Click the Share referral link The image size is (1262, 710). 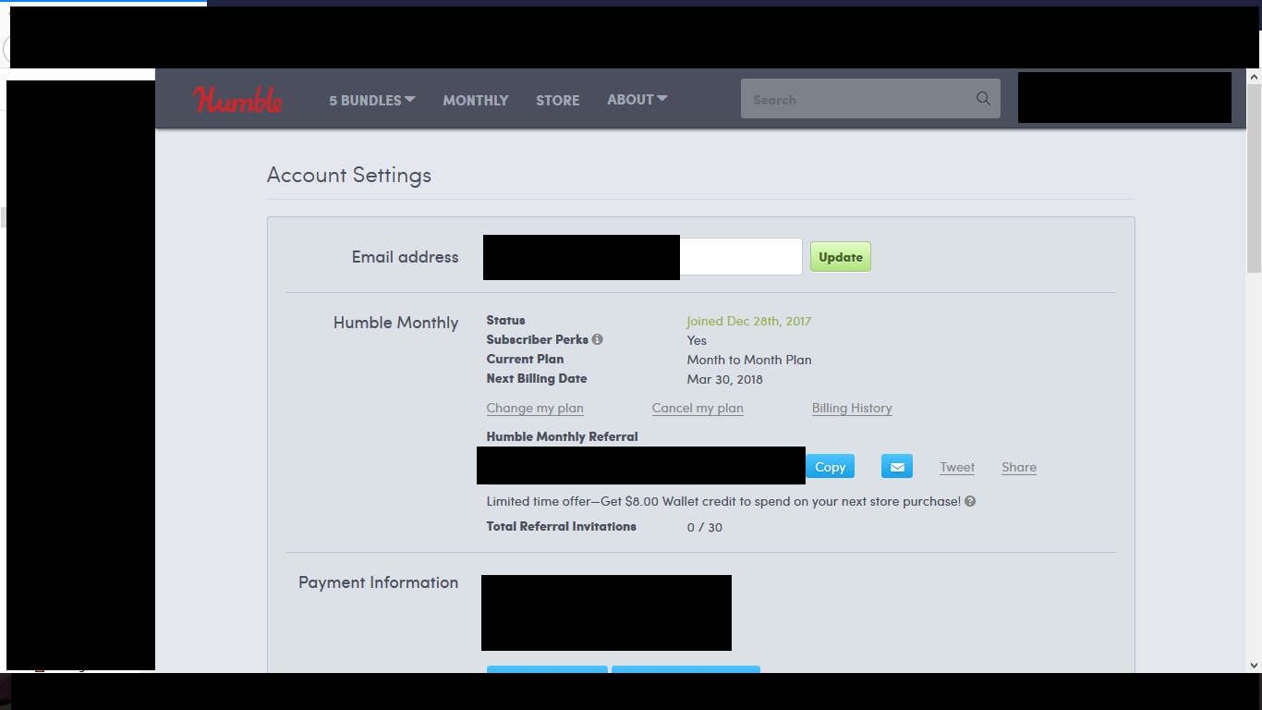[x=1019, y=467]
